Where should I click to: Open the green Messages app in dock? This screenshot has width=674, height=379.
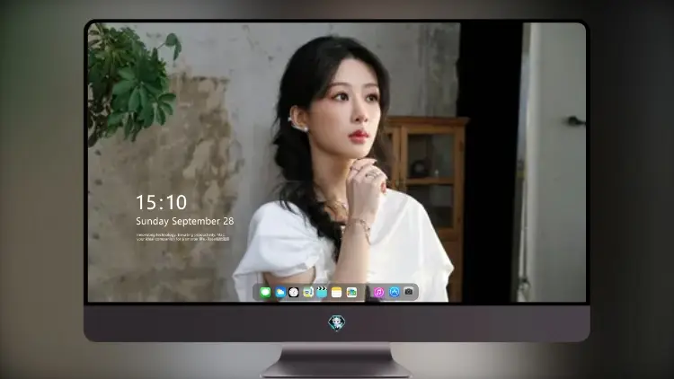tap(265, 292)
